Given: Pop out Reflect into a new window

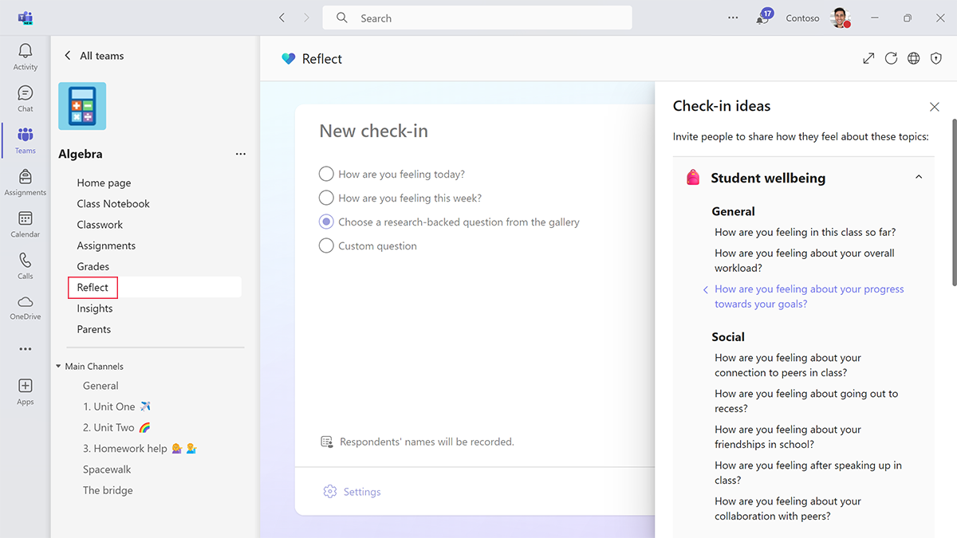Looking at the screenshot, I should pyautogui.click(x=868, y=58).
